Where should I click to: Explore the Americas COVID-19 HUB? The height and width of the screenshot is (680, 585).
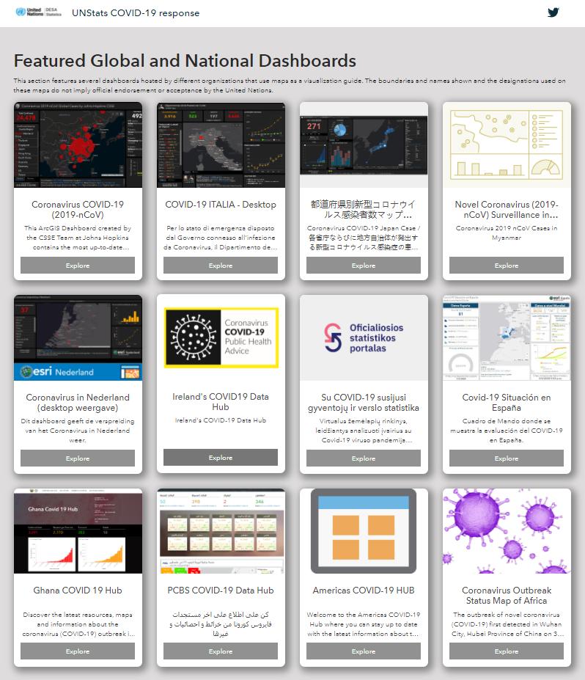click(364, 651)
